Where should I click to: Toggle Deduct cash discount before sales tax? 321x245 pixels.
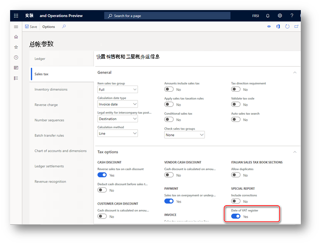tap(102, 190)
